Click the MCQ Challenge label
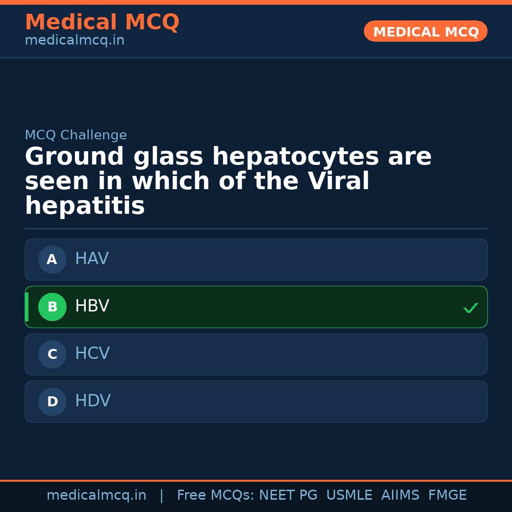The image size is (512, 512). coord(76,135)
